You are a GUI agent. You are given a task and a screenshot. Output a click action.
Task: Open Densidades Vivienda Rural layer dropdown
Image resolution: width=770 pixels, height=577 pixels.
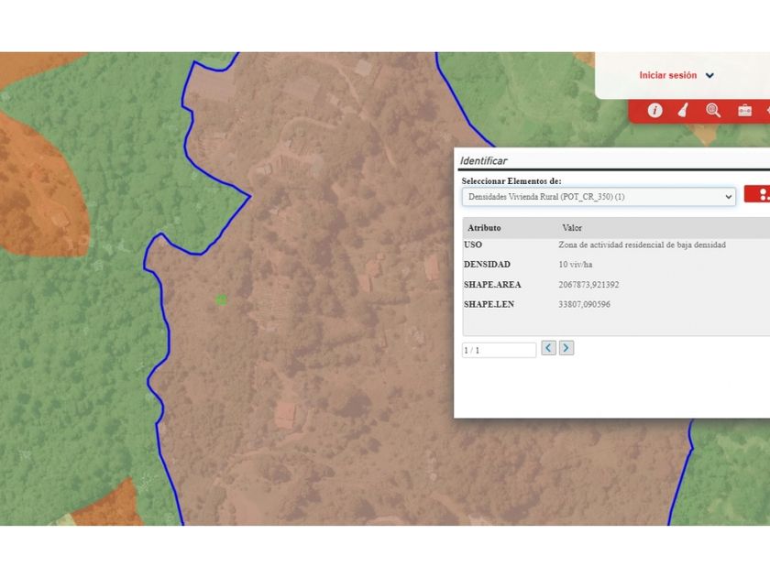[599, 197]
